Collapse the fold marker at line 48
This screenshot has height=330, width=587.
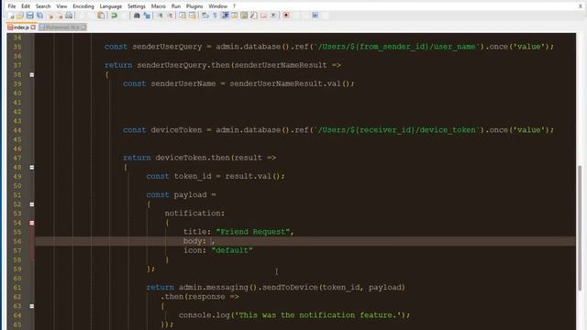point(32,167)
